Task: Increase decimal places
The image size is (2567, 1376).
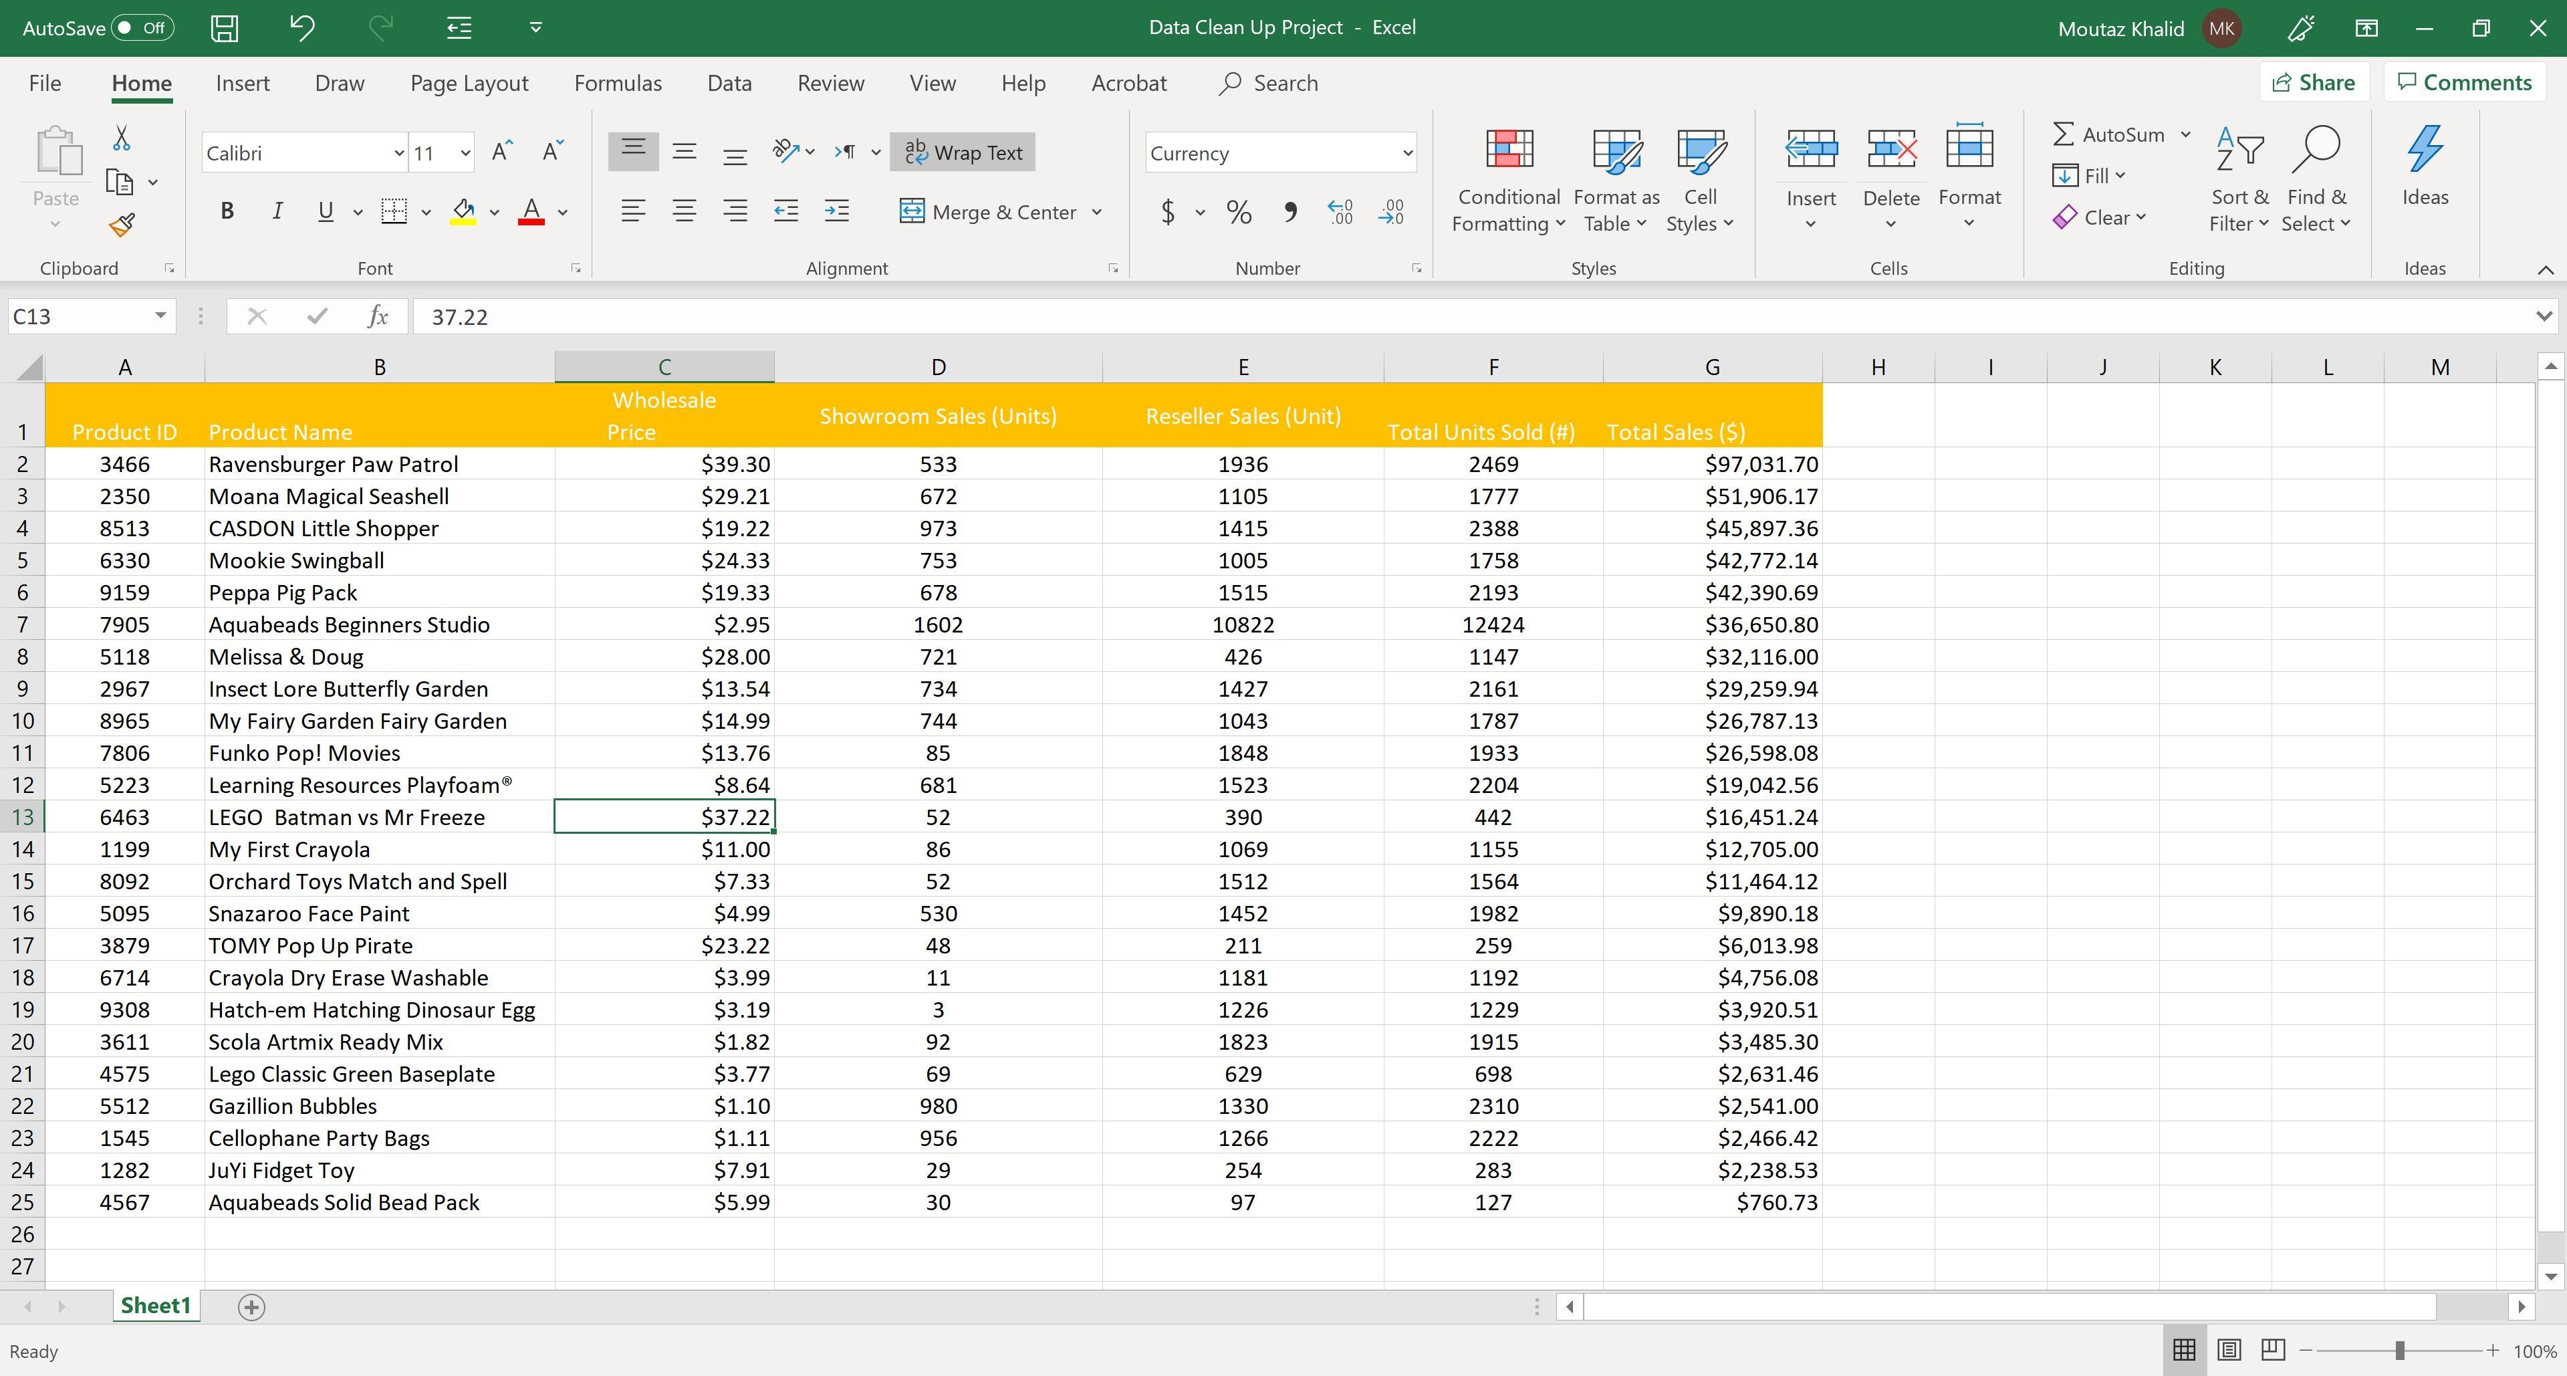Action: (x=1340, y=211)
